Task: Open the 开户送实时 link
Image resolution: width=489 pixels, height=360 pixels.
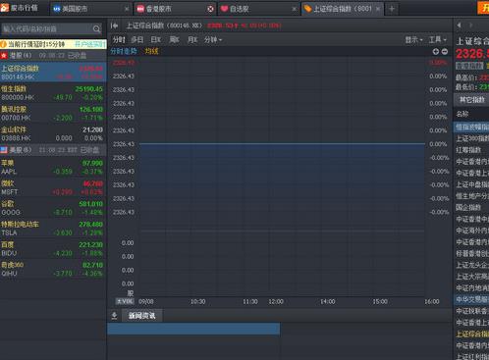Action: pos(90,44)
